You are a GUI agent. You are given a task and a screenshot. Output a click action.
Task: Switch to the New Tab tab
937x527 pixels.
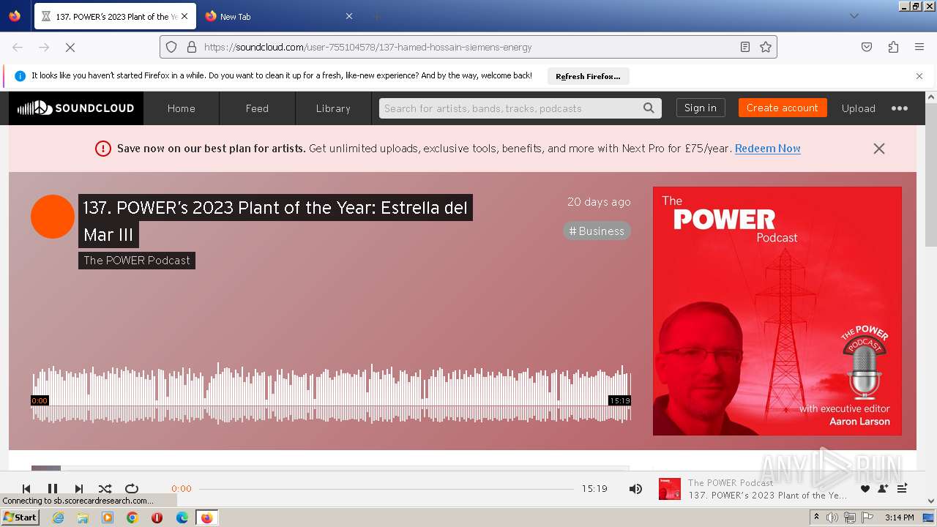(272, 16)
